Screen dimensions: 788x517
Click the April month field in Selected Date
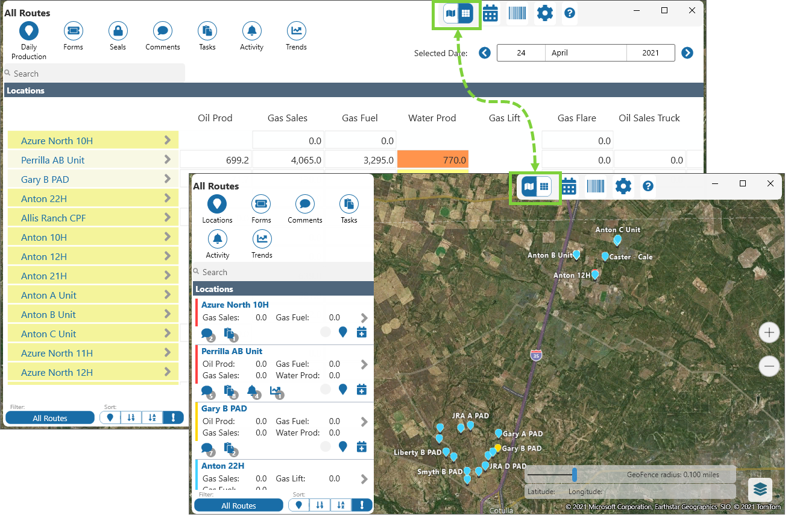click(x=585, y=53)
